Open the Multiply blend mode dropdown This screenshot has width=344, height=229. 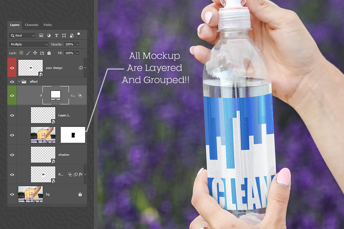(x=29, y=44)
